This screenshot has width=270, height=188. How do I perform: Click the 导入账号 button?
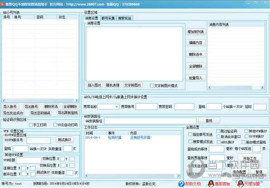coord(10,106)
